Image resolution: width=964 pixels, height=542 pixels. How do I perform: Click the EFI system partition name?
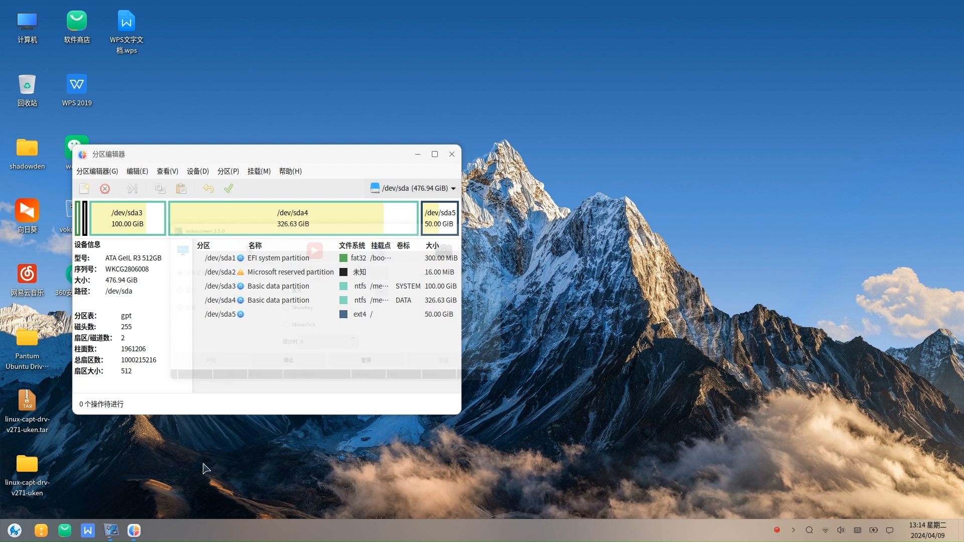pyautogui.click(x=278, y=258)
